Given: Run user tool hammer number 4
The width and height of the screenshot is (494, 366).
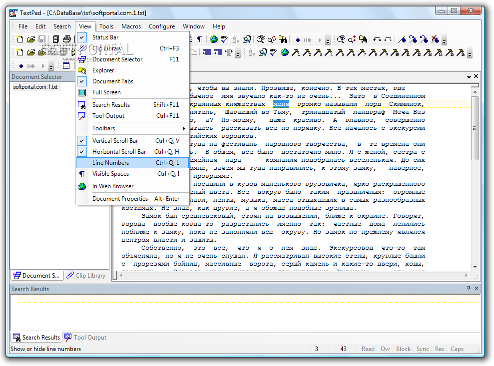Looking at the screenshot, I should pyautogui.click(x=329, y=52).
